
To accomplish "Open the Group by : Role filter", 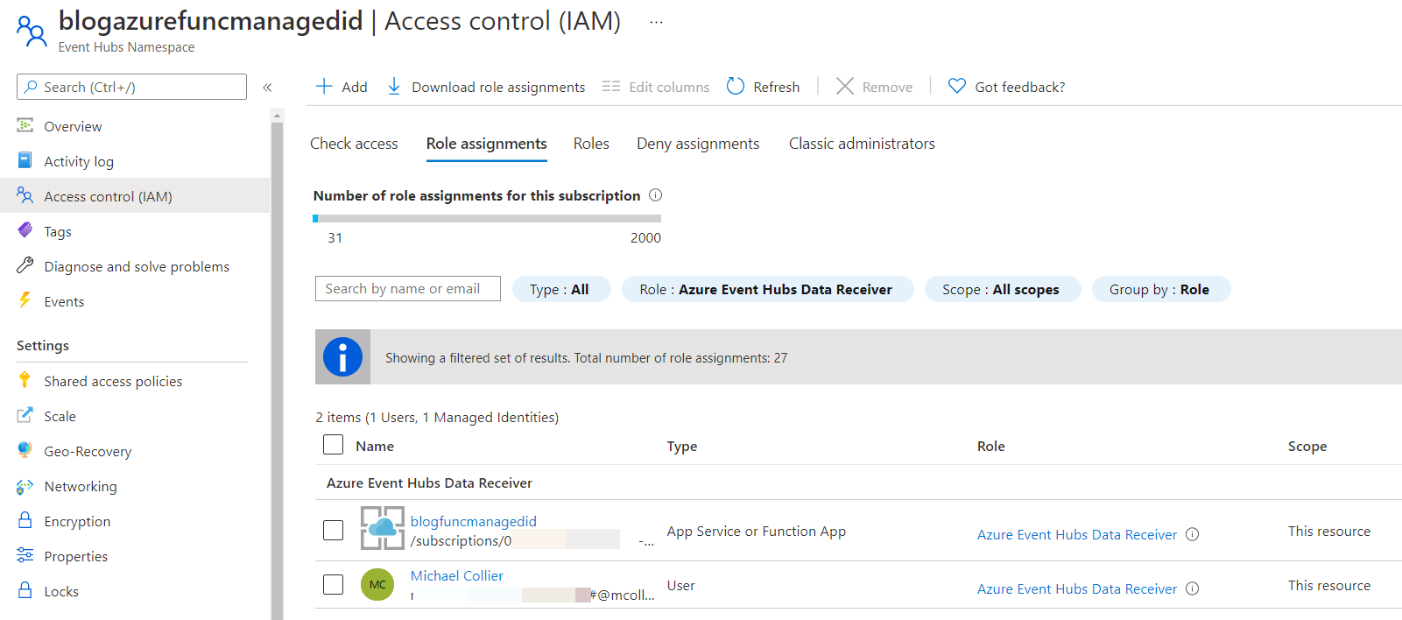I will pos(1160,289).
